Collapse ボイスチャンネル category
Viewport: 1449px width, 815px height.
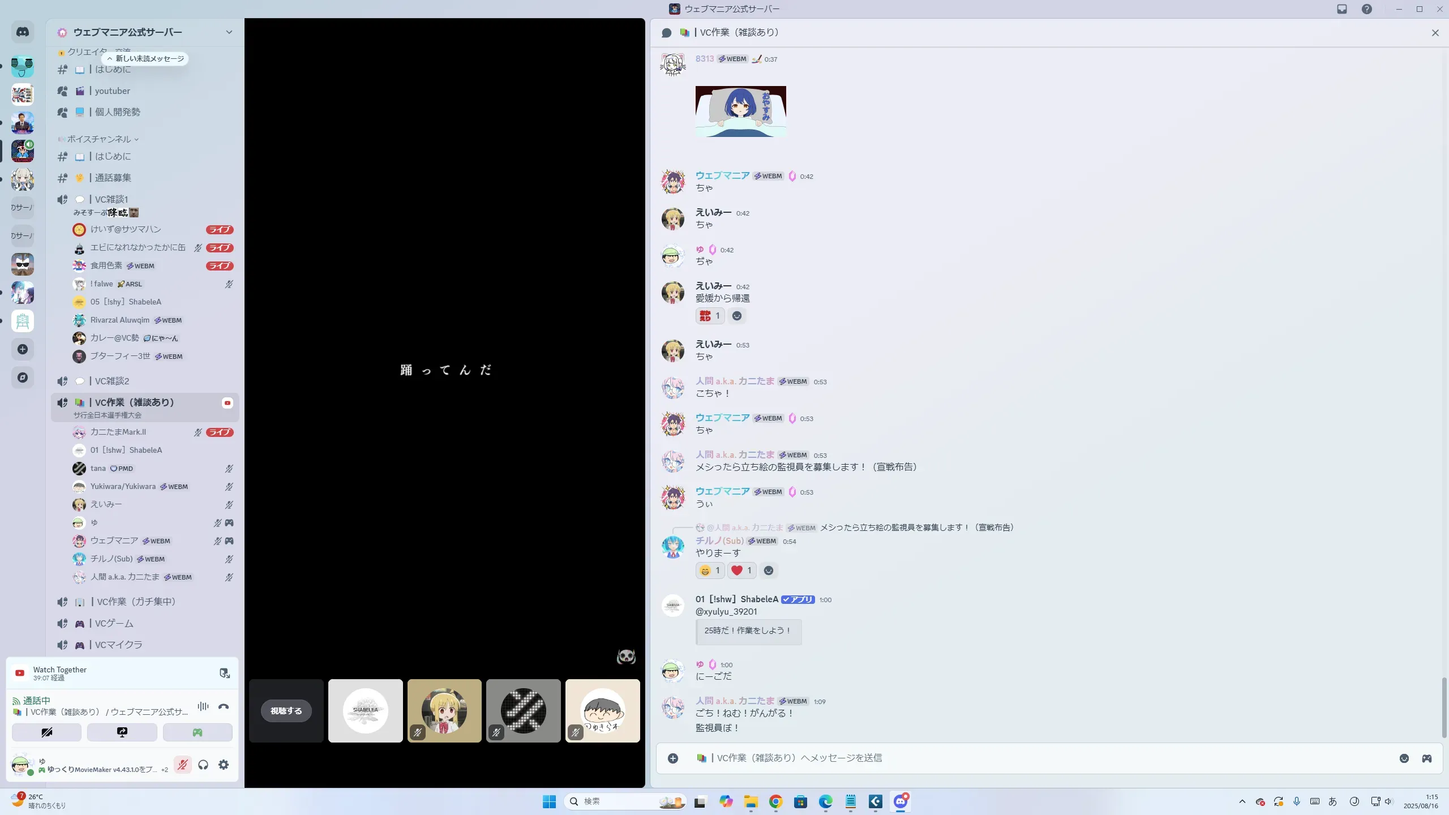tap(99, 139)
